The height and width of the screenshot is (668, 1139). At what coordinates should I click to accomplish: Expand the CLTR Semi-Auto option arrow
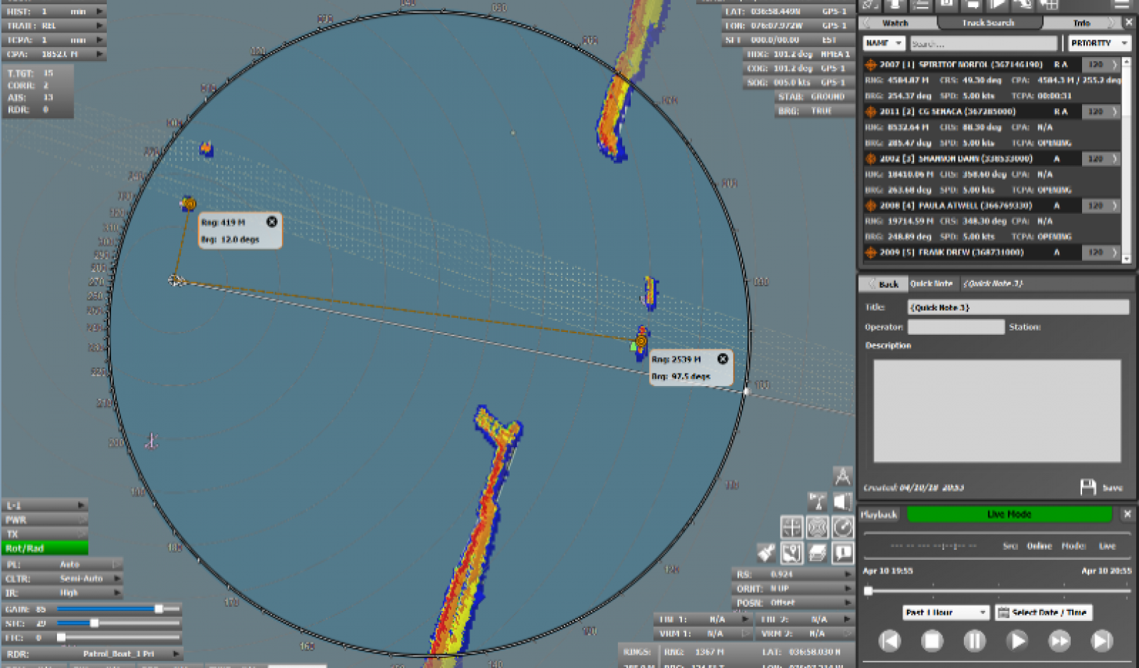pyautogui.click(x=117, y=579)
